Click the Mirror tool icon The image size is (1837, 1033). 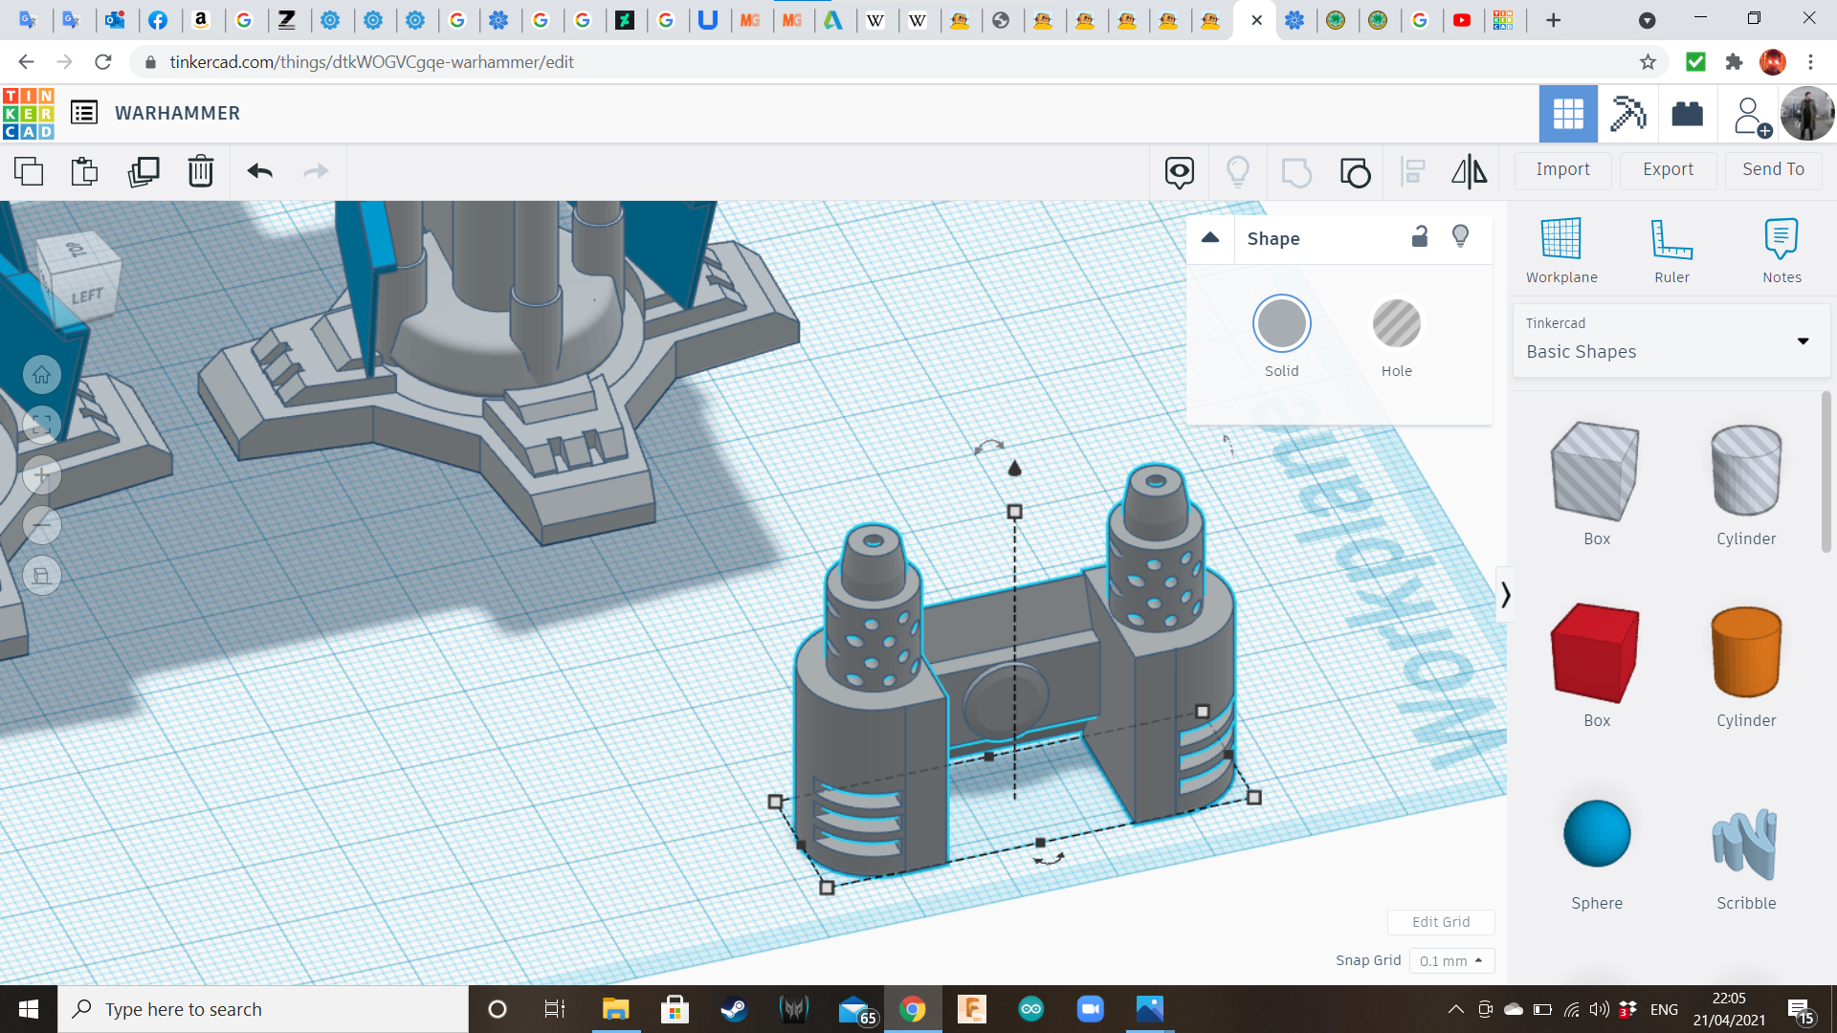1470,171
